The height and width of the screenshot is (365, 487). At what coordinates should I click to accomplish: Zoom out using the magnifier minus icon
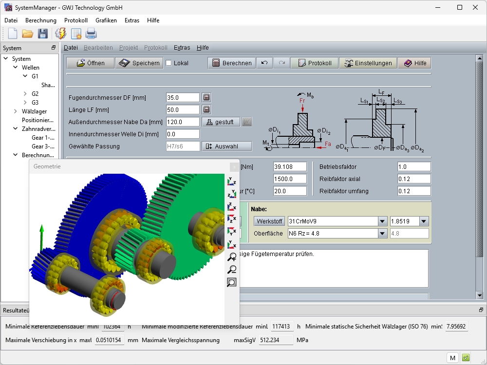pyautogui.click(x=232, y=270)
